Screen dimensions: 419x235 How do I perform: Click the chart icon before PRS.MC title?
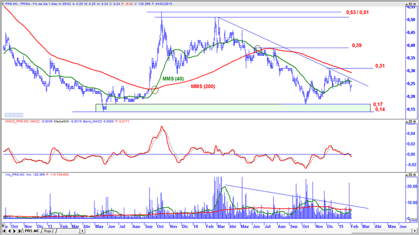pyautogui.click(x=3, y=4)
